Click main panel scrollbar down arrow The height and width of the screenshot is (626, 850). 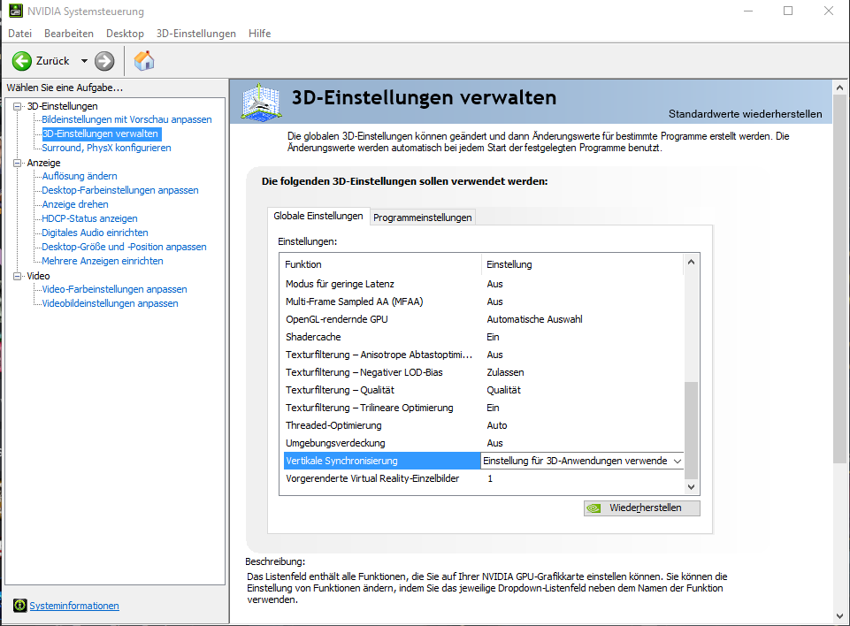[840, 616]
